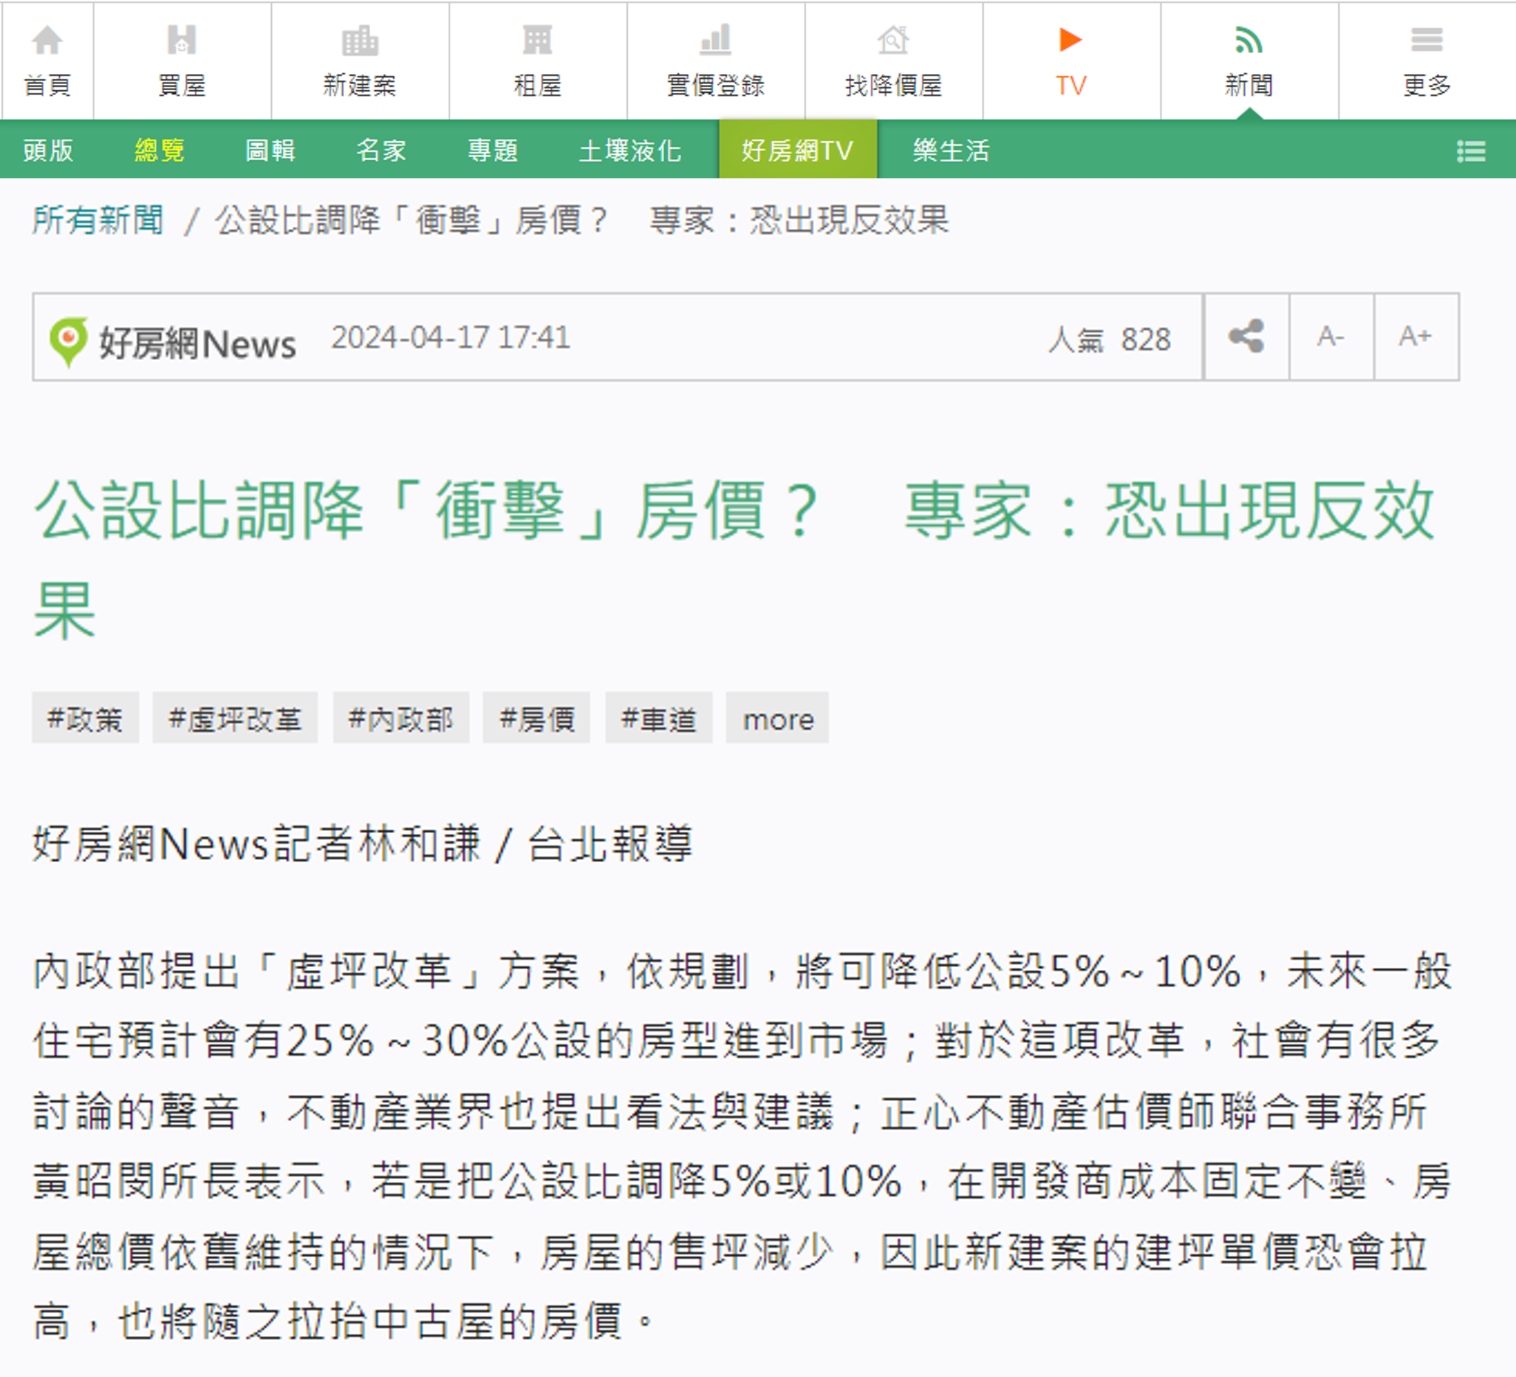Screen dimensions: 1516x1377
Task: Switch to the 好房網TV tab
Action: point(797,150)
